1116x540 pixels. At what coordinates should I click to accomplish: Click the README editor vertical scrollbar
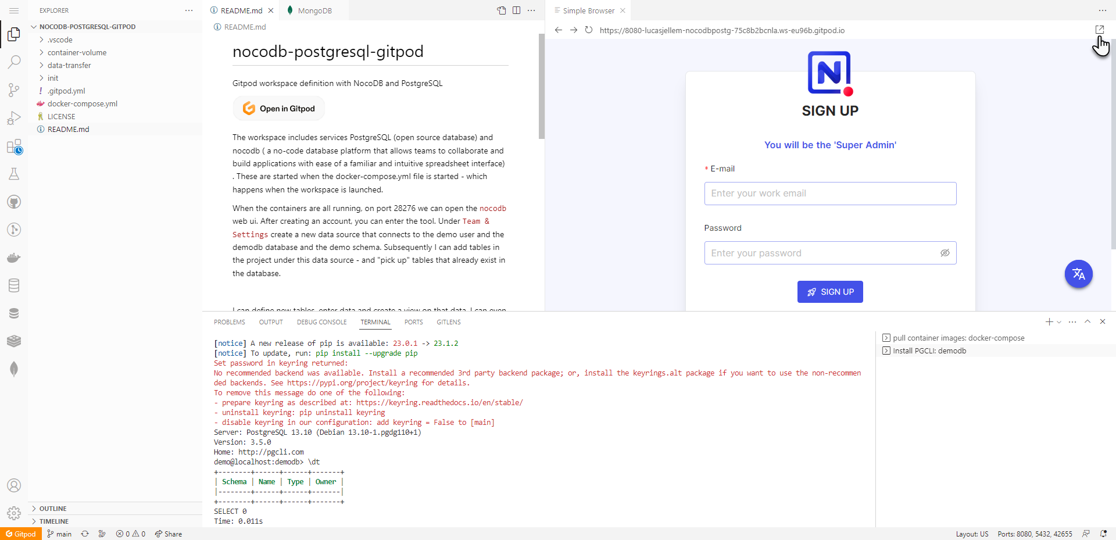[x=542, y=87]
